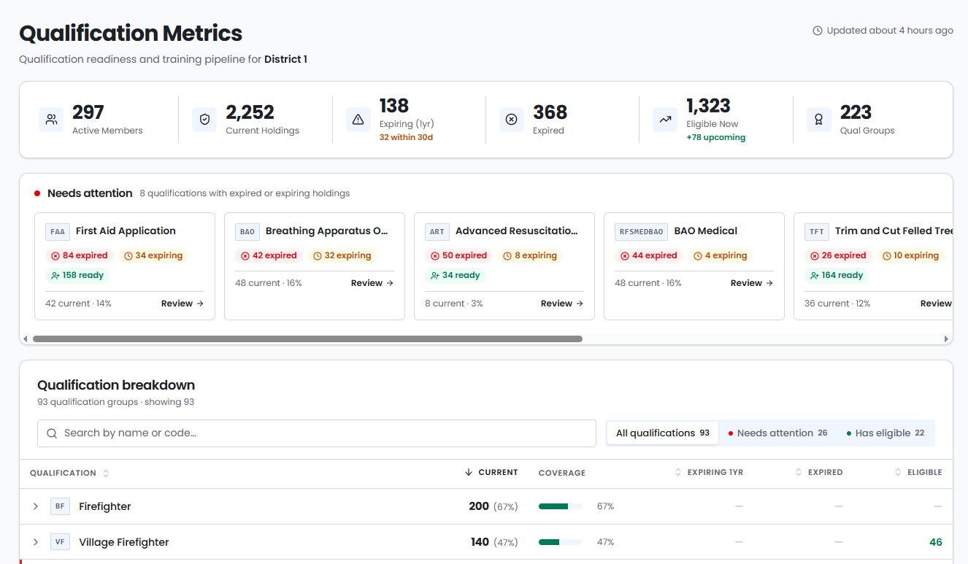The height and width of the screenshot is (564, 968).
Task: Click the Firefighter current count 200
Action: coord(479,506)
